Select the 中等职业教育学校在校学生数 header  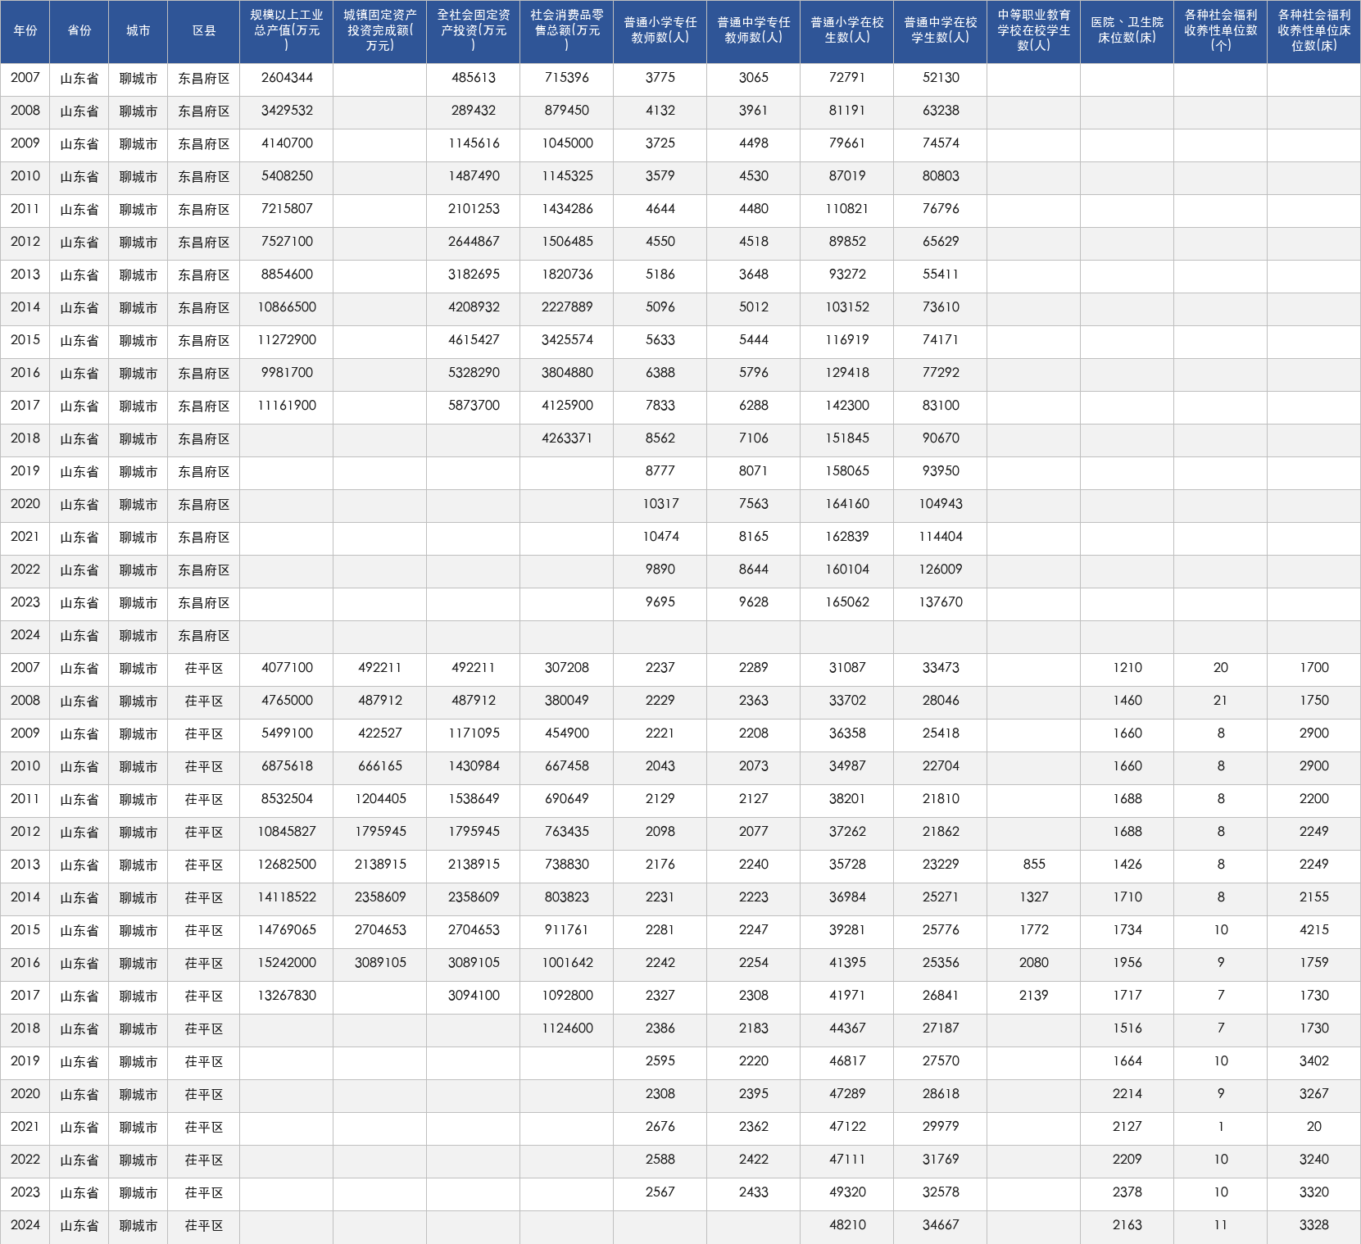1034,31
